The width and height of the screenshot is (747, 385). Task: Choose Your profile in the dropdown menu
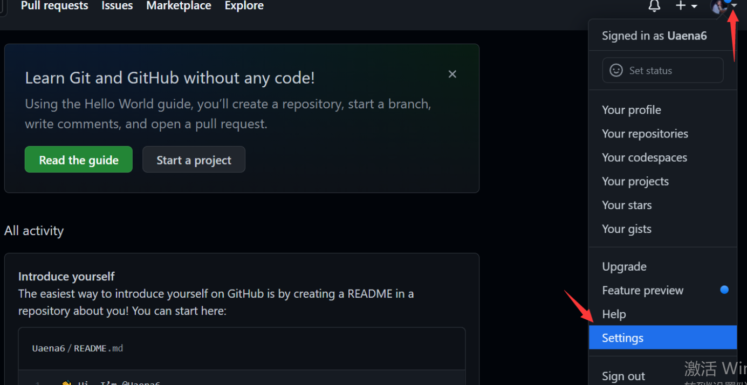(x=662, y=110)
